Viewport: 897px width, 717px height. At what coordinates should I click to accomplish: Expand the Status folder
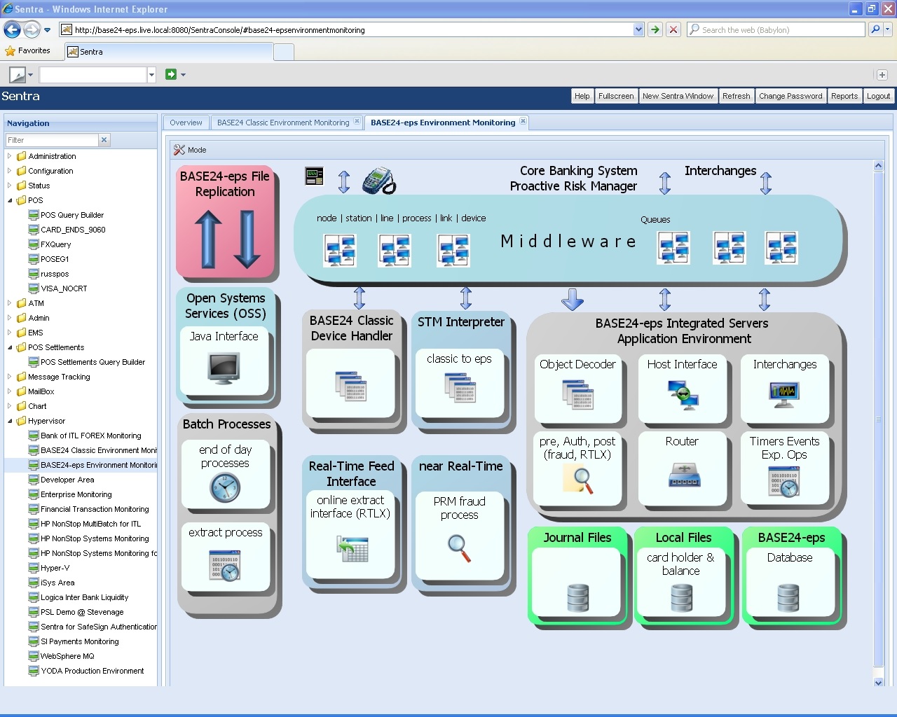(10, 186)
